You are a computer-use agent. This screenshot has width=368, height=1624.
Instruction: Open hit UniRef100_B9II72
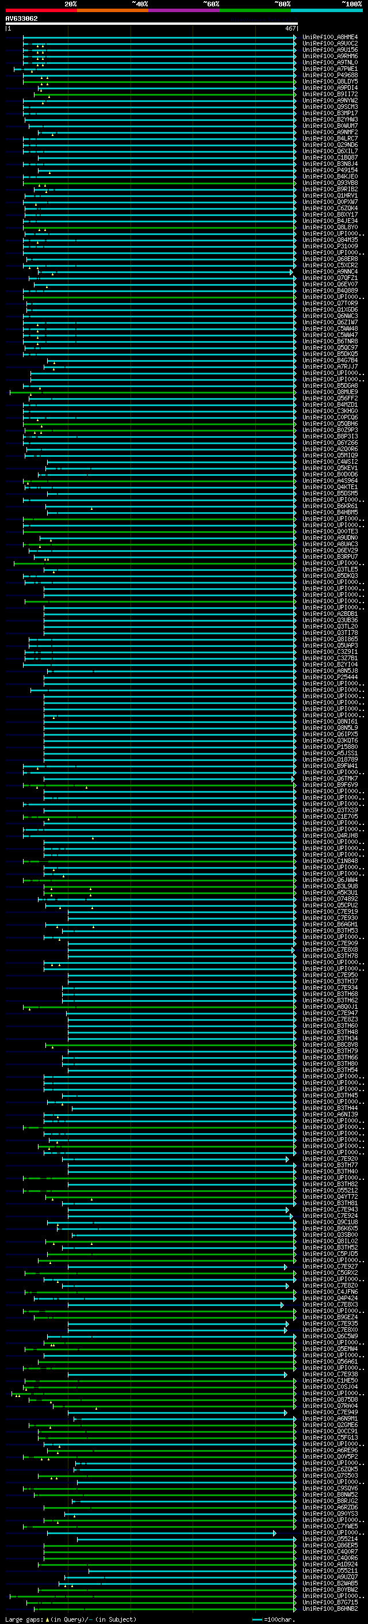pyautogui.click(x=330, y=94)
